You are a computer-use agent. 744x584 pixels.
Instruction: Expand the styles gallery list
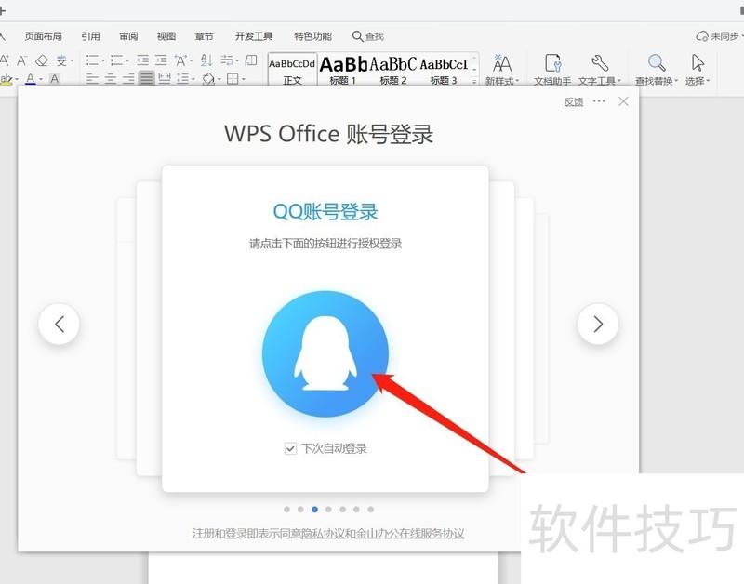[474, 81]
